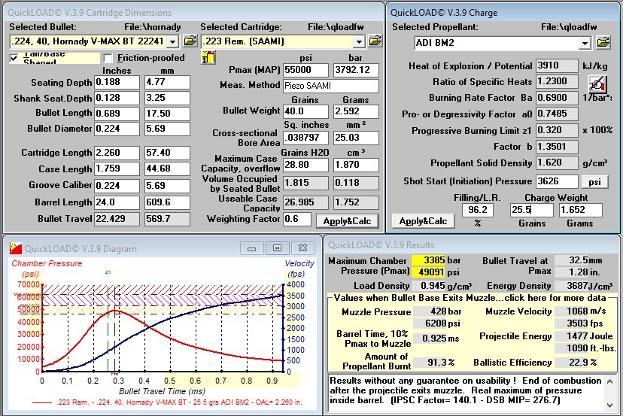623x416 pixels.
Task: Click the Bullet Weight grams field
Action: click(356, 111)
